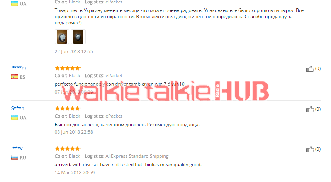Like the S***h review with thumbs-up

coord(310,109)
